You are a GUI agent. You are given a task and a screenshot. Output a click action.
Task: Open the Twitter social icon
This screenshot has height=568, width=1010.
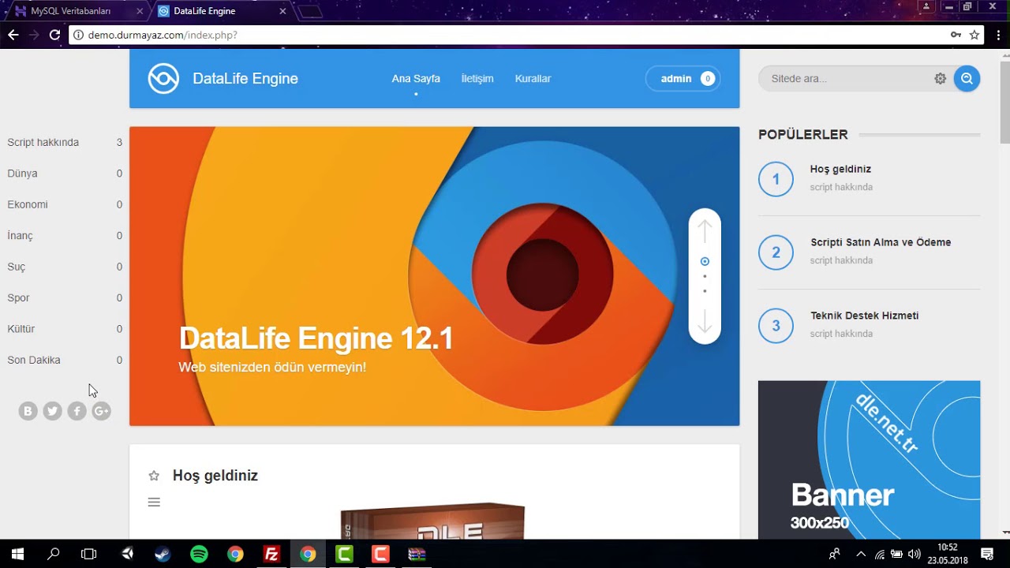(53, 411)
